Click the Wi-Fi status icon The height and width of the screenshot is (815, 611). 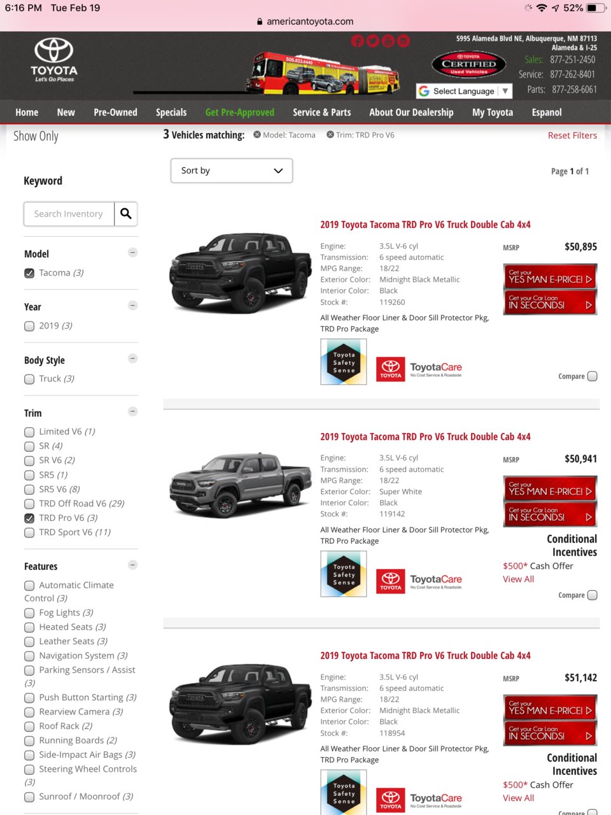pyautogui.click(x=542, y=8)
